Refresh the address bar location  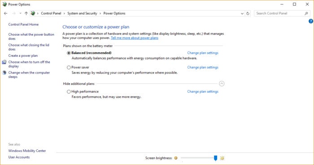tap(248, 13)
